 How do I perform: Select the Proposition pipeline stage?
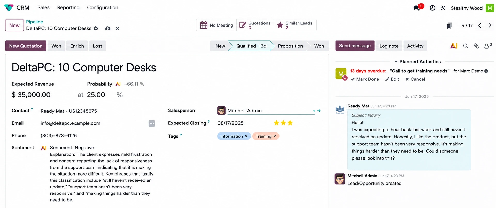click(290, 46)
